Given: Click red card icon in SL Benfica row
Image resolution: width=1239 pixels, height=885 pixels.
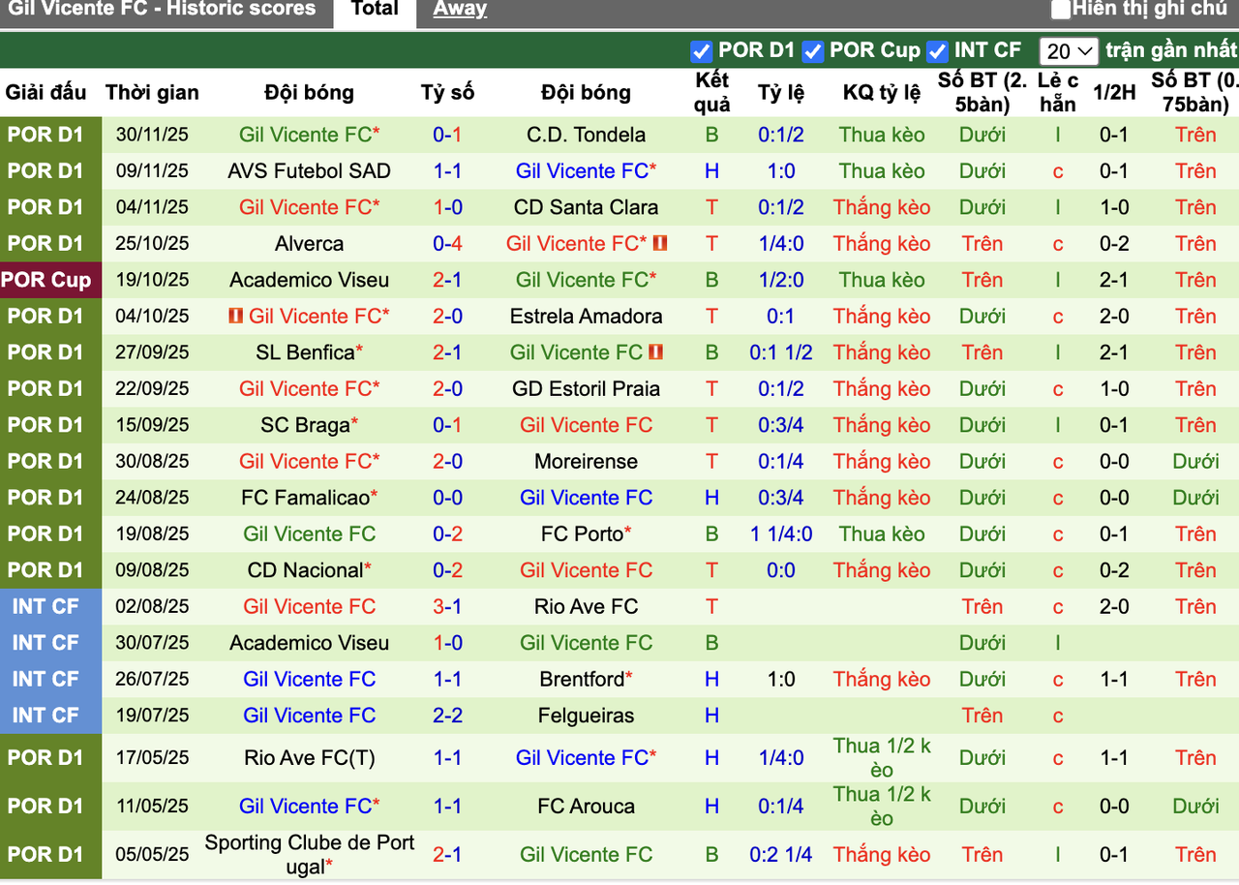Looking at the screenshot, I should click(655, 352).
